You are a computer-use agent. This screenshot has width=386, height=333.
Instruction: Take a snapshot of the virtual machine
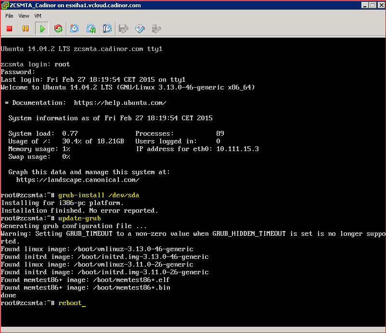click(x=74, y=28)
